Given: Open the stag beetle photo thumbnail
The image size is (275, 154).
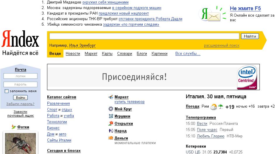Looking at the screenshot, I should click(20, 143).
